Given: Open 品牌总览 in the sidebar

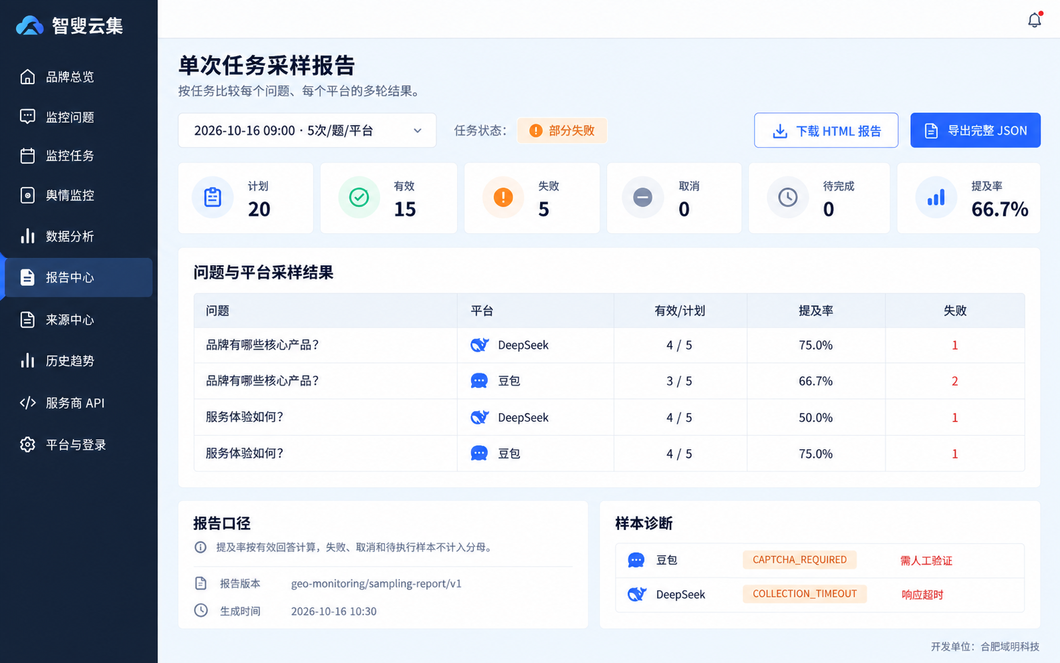Looking at the screenshot, I should (79, 77).
